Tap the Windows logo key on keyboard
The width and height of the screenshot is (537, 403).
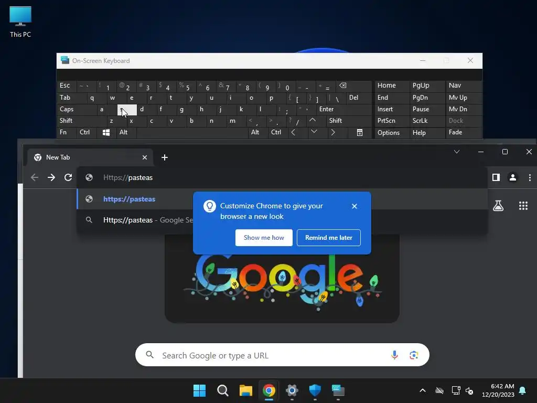tap(106, 132)
